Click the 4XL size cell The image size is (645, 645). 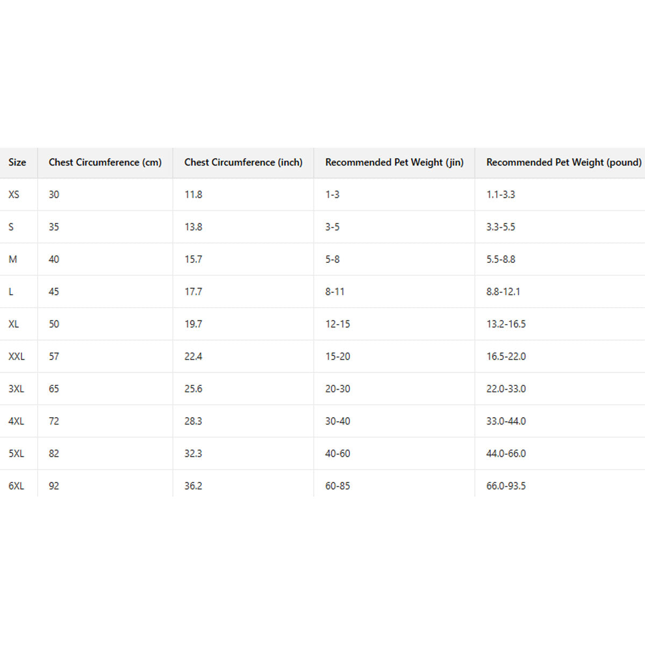pyautogui.click(x=16, y=421)
